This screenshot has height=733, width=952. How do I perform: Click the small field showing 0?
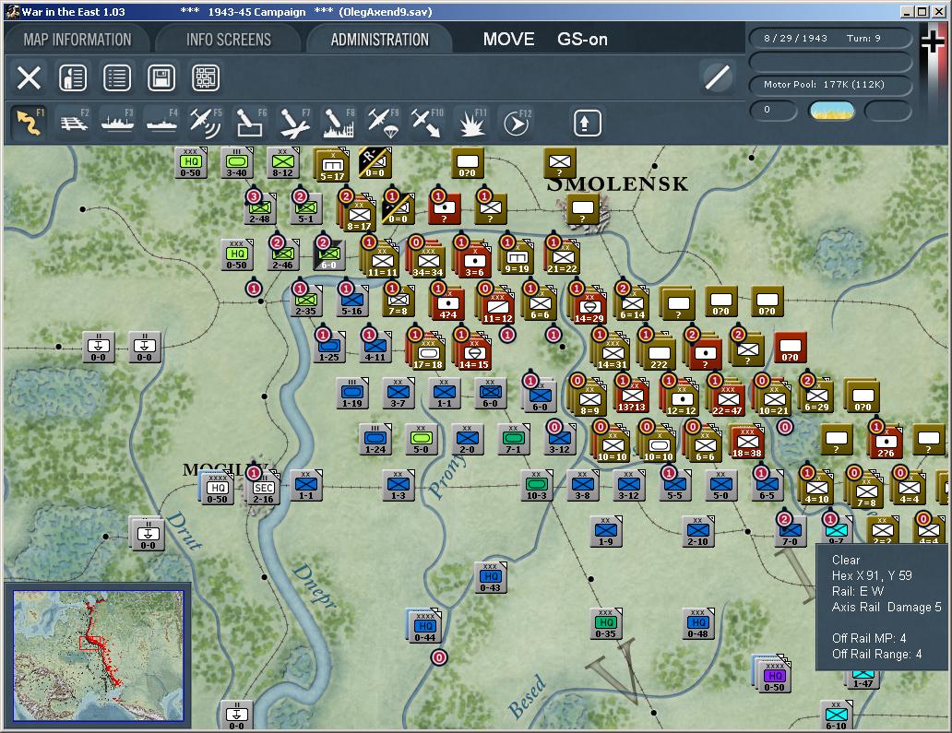coord(773,111)
